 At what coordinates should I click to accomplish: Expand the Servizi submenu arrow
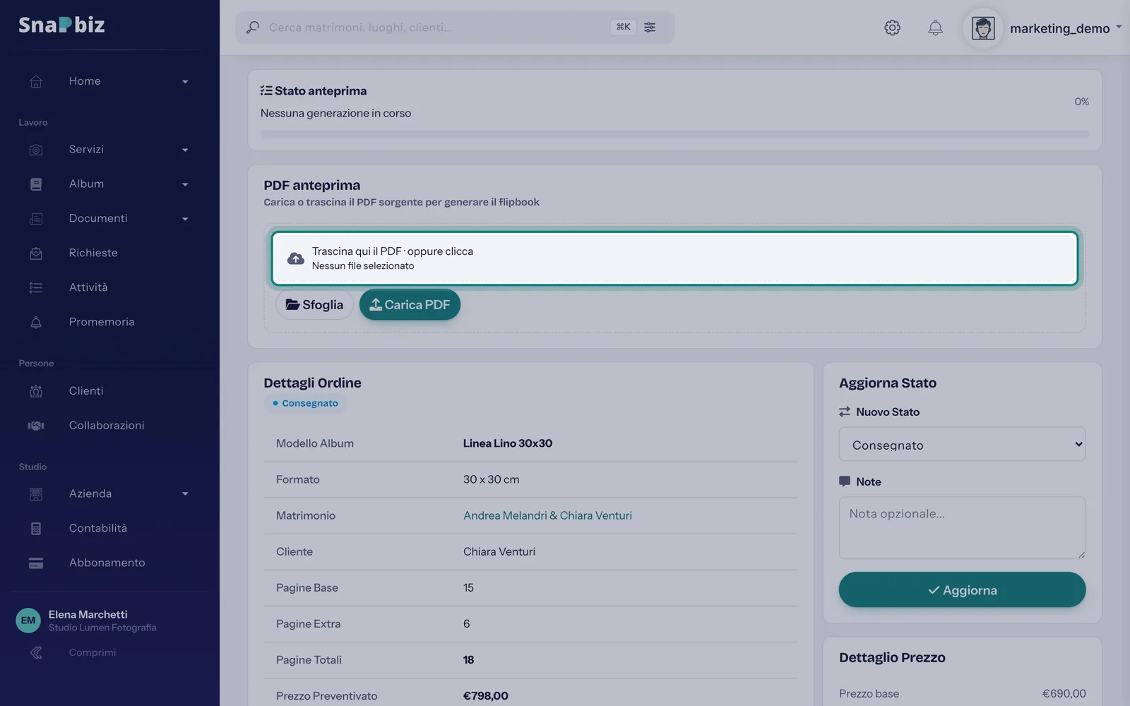tap(185, 150)
